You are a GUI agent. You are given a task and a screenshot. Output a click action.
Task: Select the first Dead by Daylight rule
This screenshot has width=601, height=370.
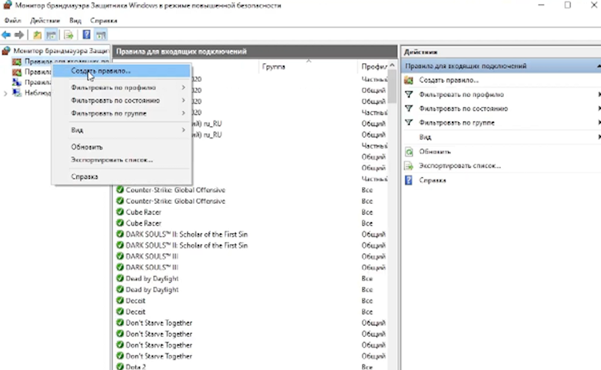click(x=152, y=279)
